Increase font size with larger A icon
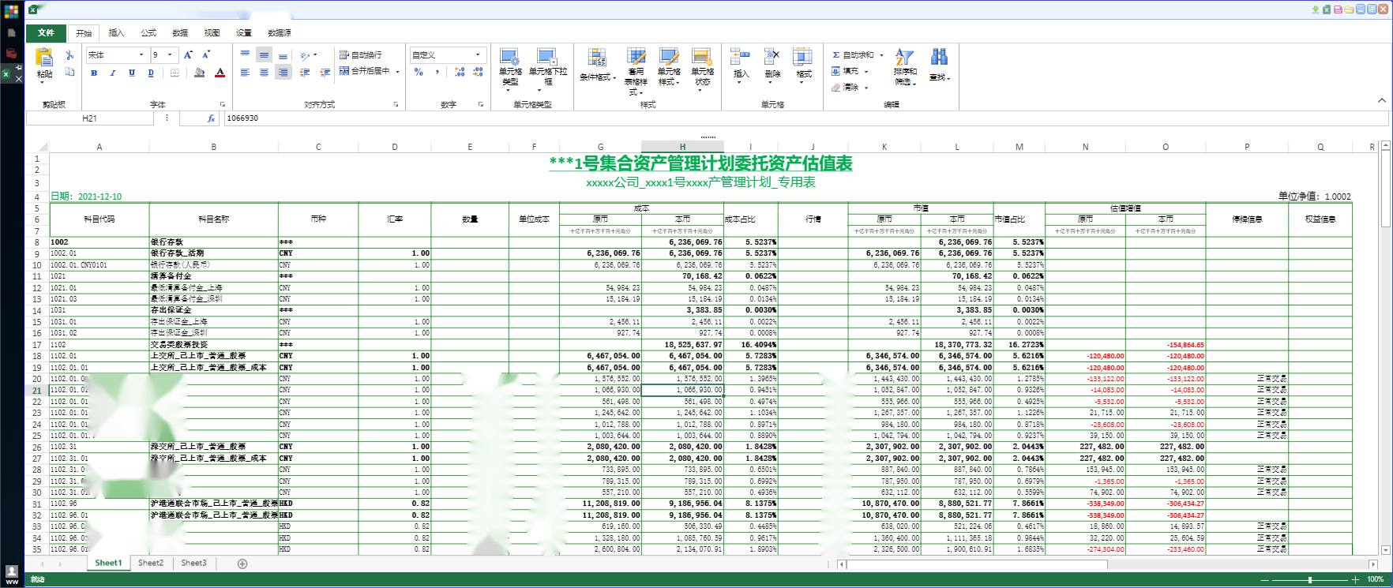1393x588 pixels. click(x=188, y=55)
